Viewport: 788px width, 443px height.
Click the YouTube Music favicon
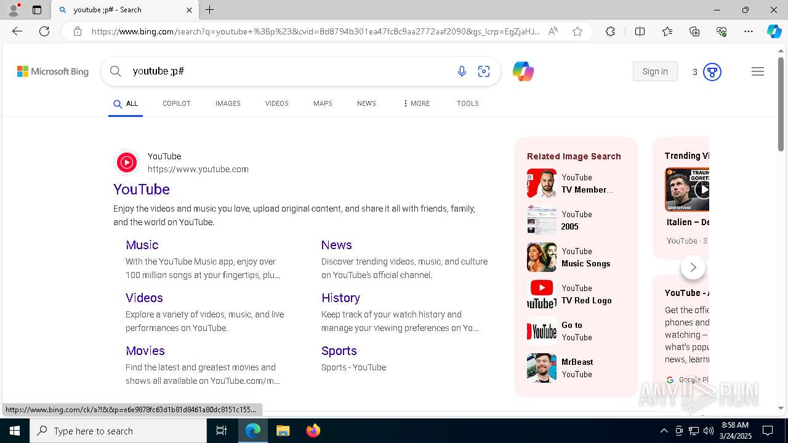click(127, 162)
